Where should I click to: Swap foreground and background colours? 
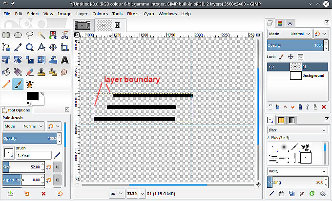(x=42, y=93)
